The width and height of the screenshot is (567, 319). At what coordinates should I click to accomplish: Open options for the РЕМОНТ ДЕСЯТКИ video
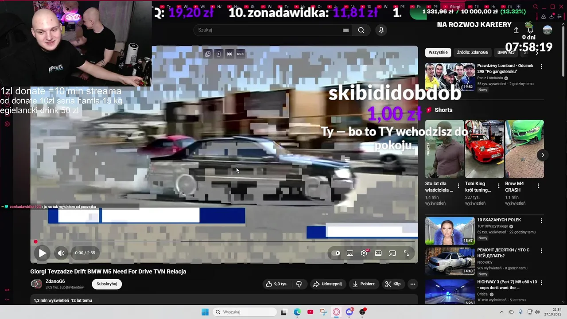pos(541,251)
